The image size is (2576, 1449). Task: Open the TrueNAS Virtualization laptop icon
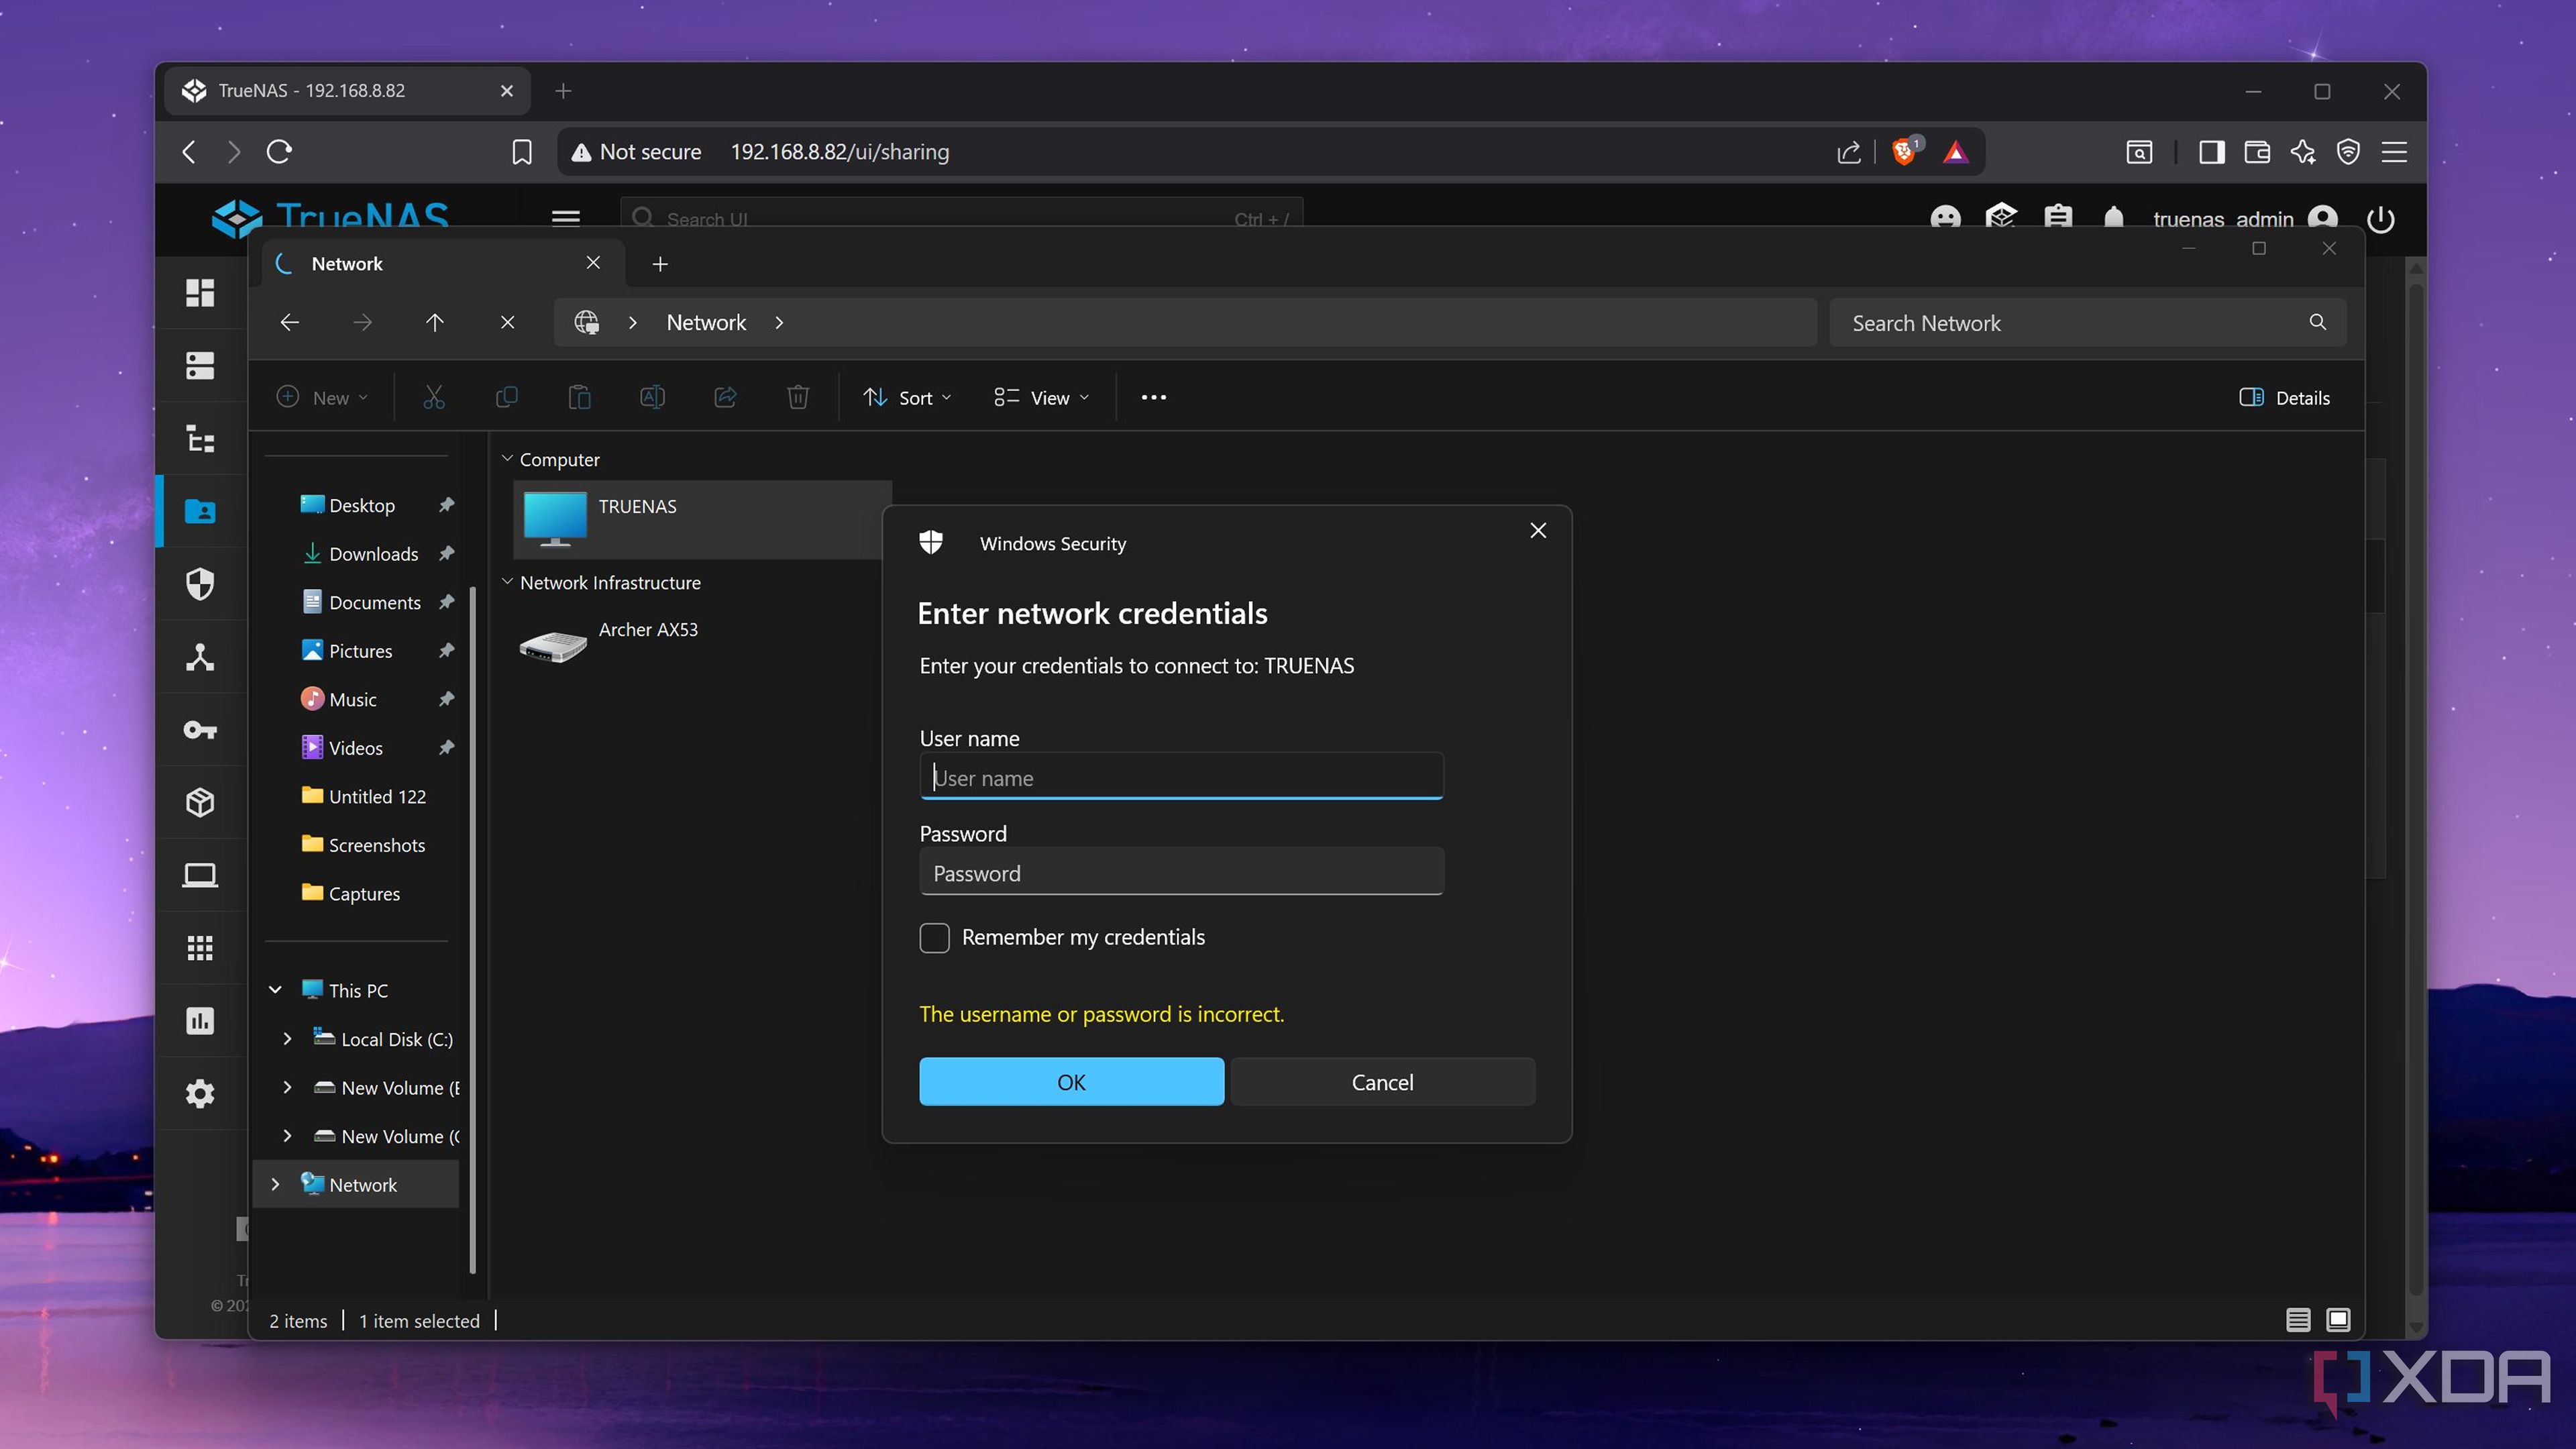point(200,875)
